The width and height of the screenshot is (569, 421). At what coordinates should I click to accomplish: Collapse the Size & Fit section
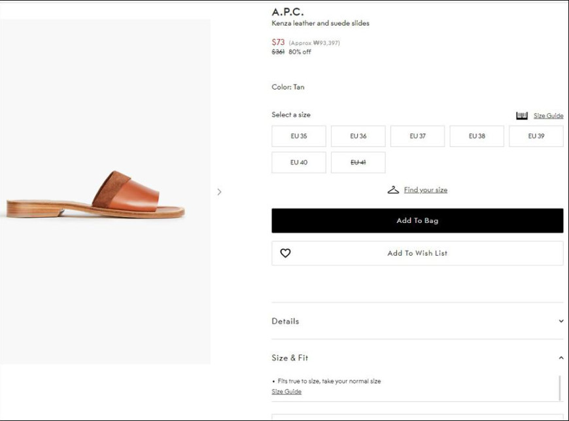tap(417, 358)
